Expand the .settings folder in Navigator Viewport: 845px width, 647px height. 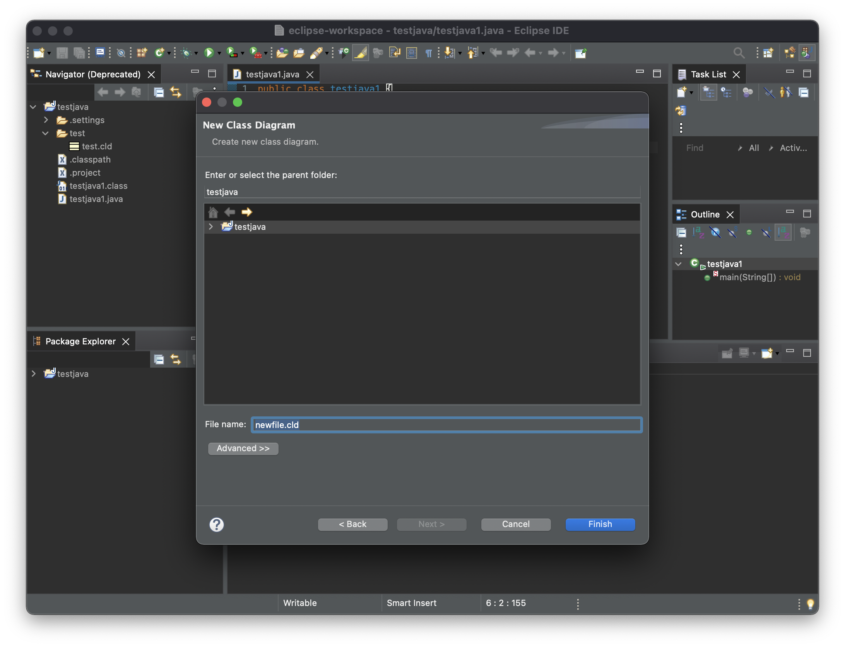click(x=46, y=120)
